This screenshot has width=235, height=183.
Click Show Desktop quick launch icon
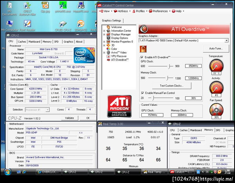tap(18, 172)
